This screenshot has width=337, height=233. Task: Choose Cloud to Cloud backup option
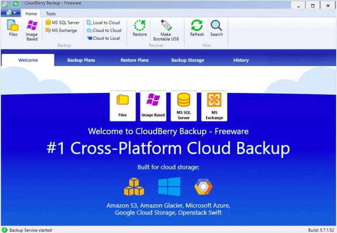(x=104, y=30)
